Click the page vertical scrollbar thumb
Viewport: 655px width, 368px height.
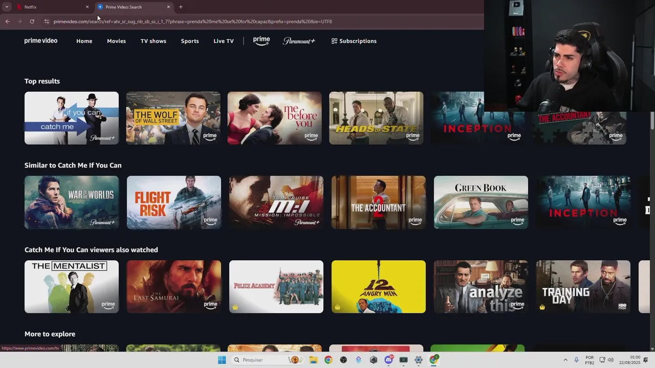click(x=652, y=120)
